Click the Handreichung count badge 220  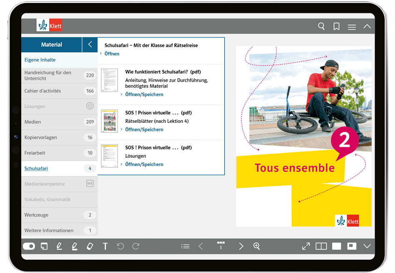(90, 75)
